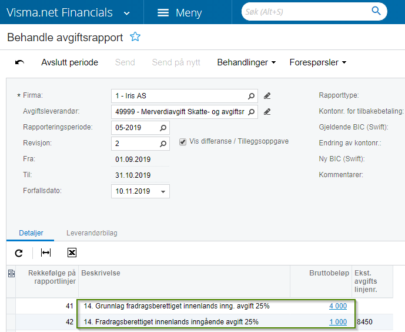Click the Ekst. avgifts linjenr. column header

click(372, 281)
